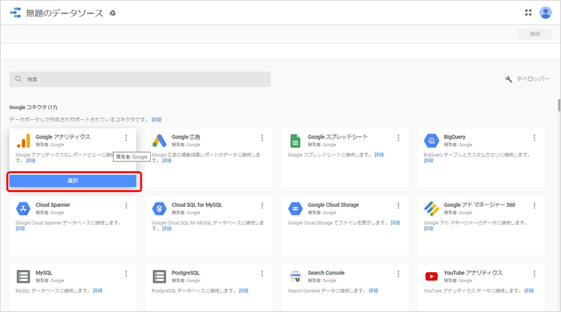Open 詳細 link in YouTube アナリティクス card

click(529, 290)
